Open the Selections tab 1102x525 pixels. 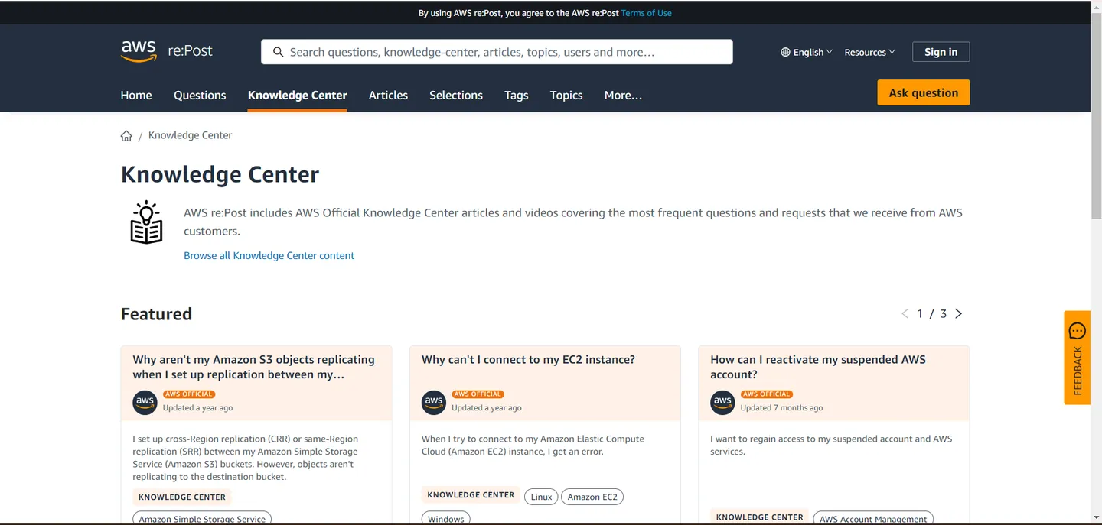point(456,95)
